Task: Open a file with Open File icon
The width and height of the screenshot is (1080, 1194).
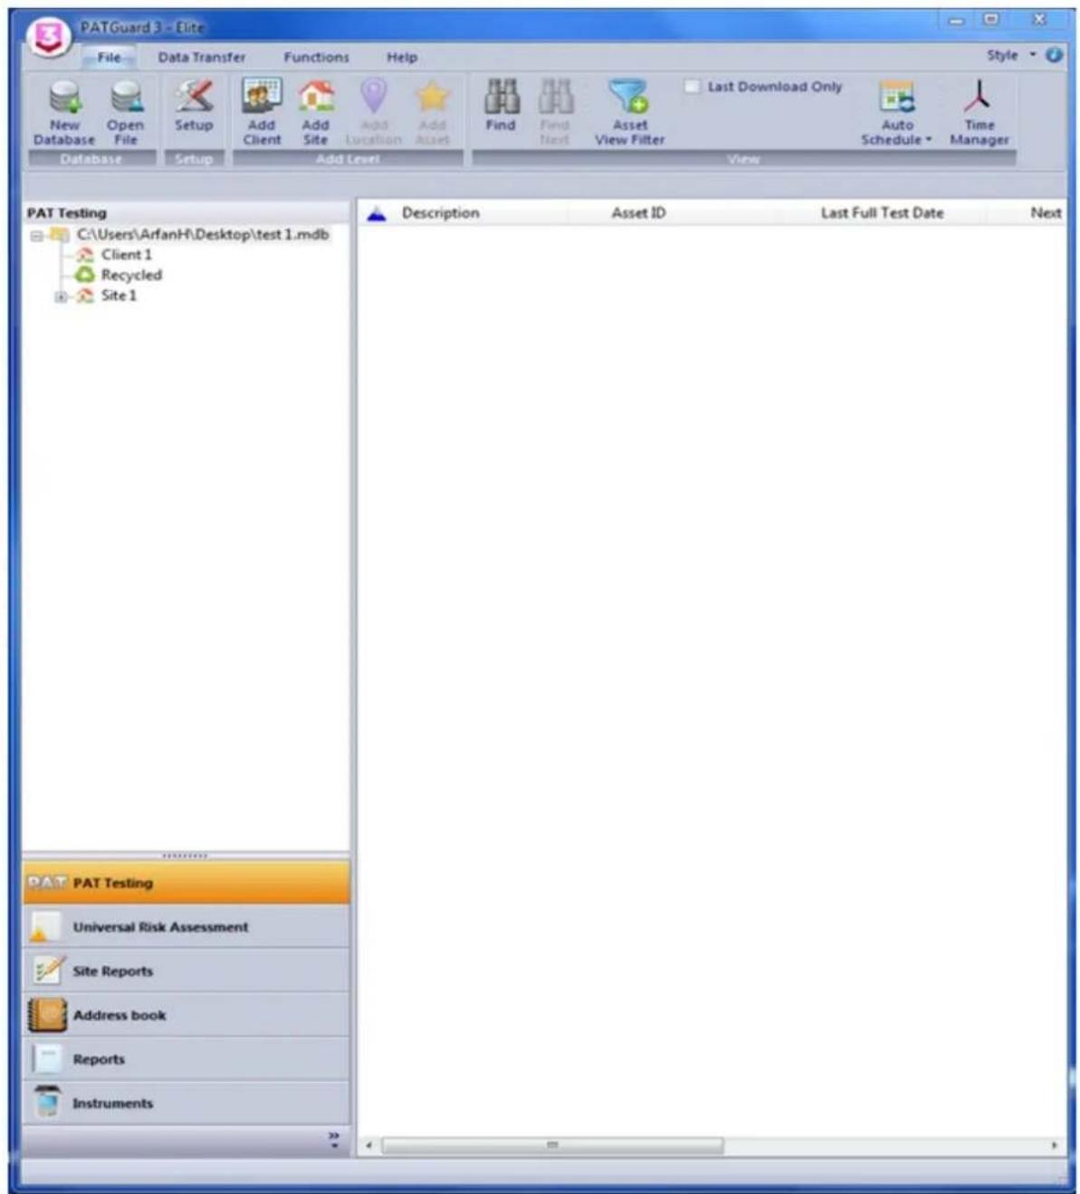Action: (x=126, y=96)
